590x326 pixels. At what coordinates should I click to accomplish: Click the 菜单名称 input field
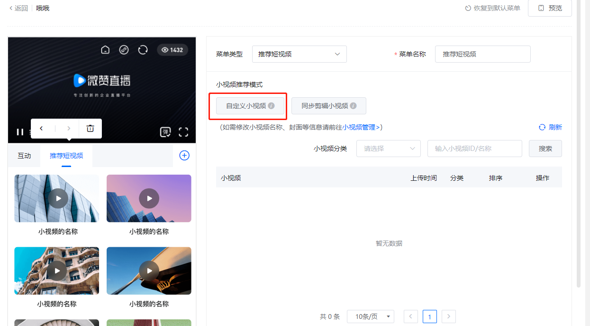[483, 54]
